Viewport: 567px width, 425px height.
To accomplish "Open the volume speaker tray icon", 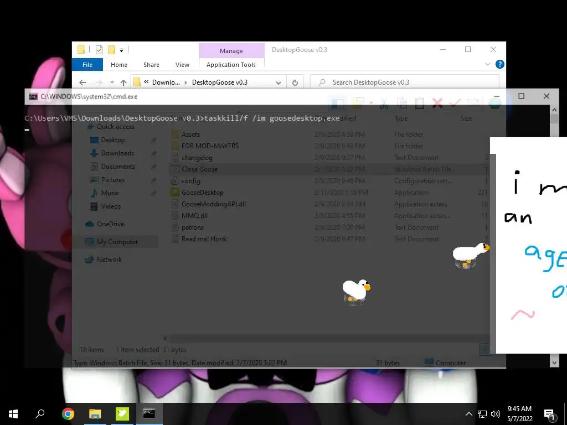I will [496, 414].
